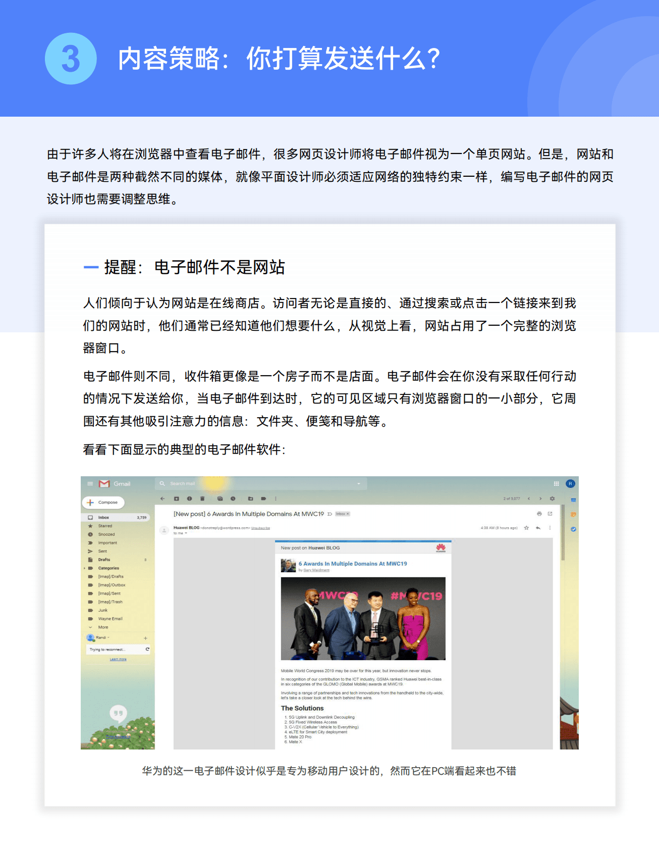
Task: Open the Google apps grid icon
Action: (x=556, y=483)
